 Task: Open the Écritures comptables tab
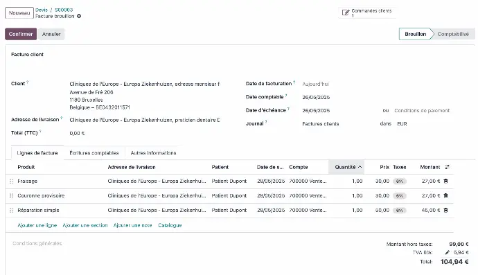pyautogui.click(x=94, y=153)
